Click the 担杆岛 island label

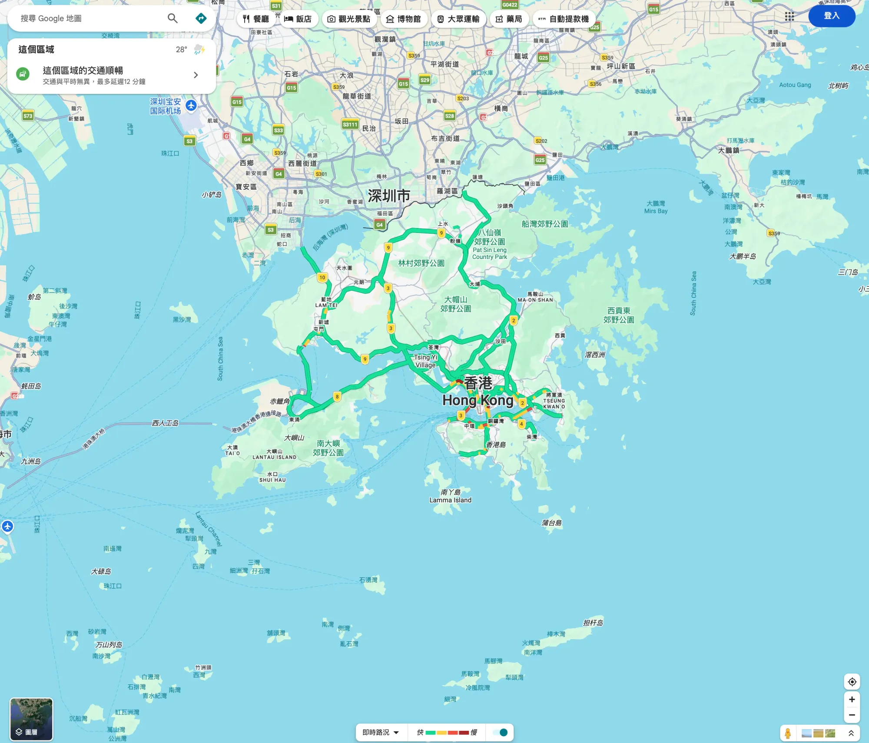click(593, 623)
